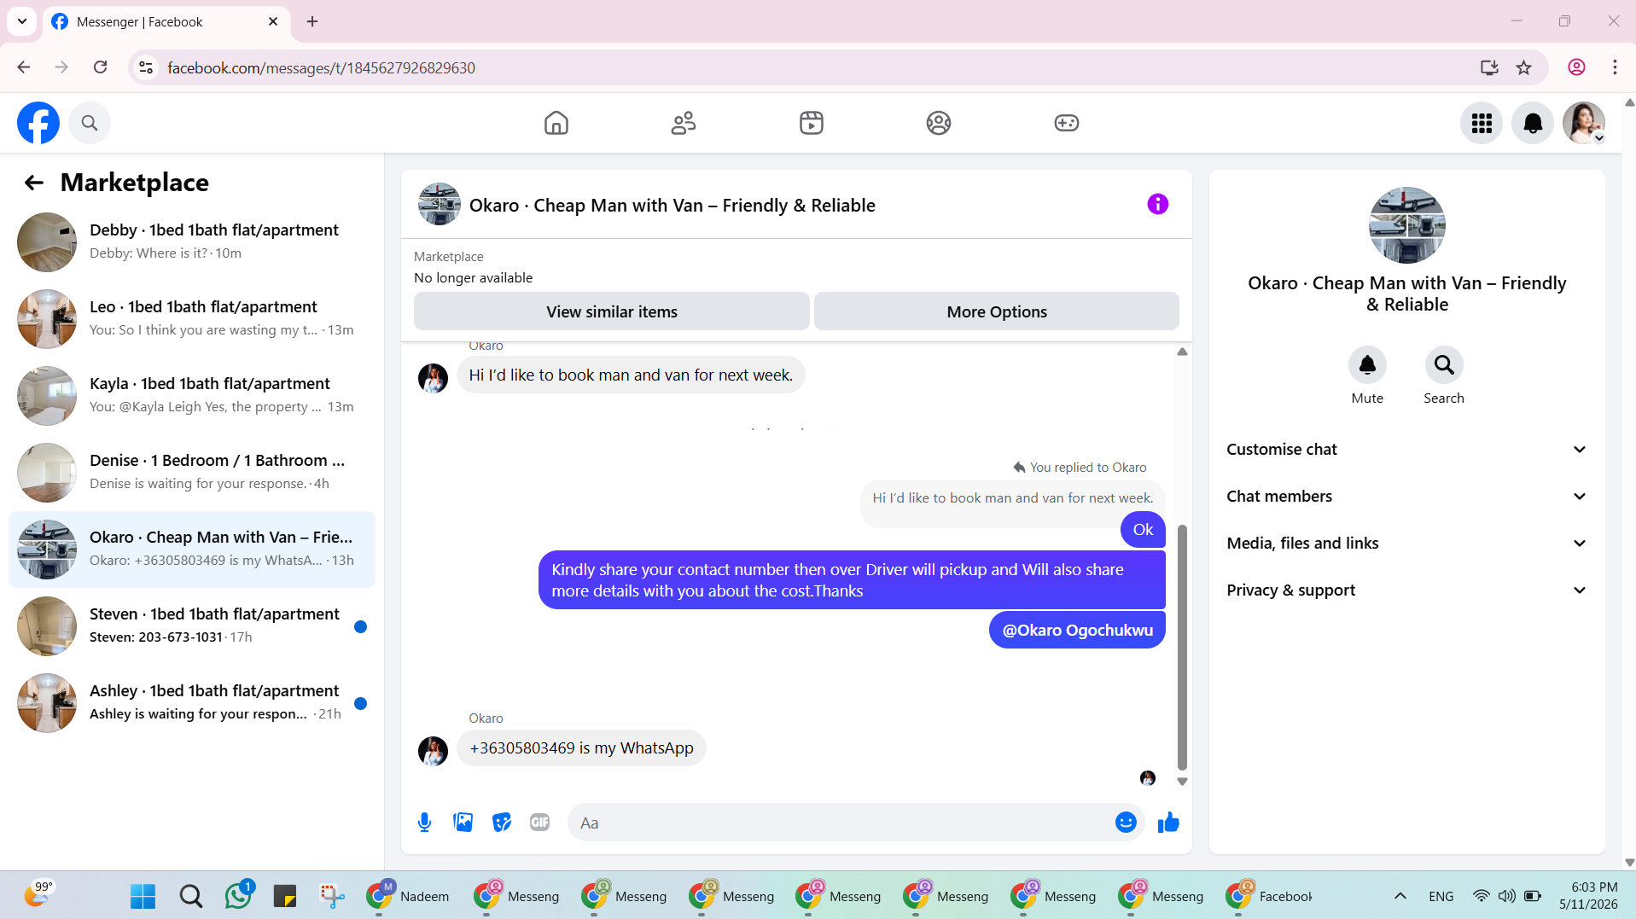The height and width of the screenshot is (919, 1636).
Task: Open Windows Start menu
Action: tap(143, 896)
